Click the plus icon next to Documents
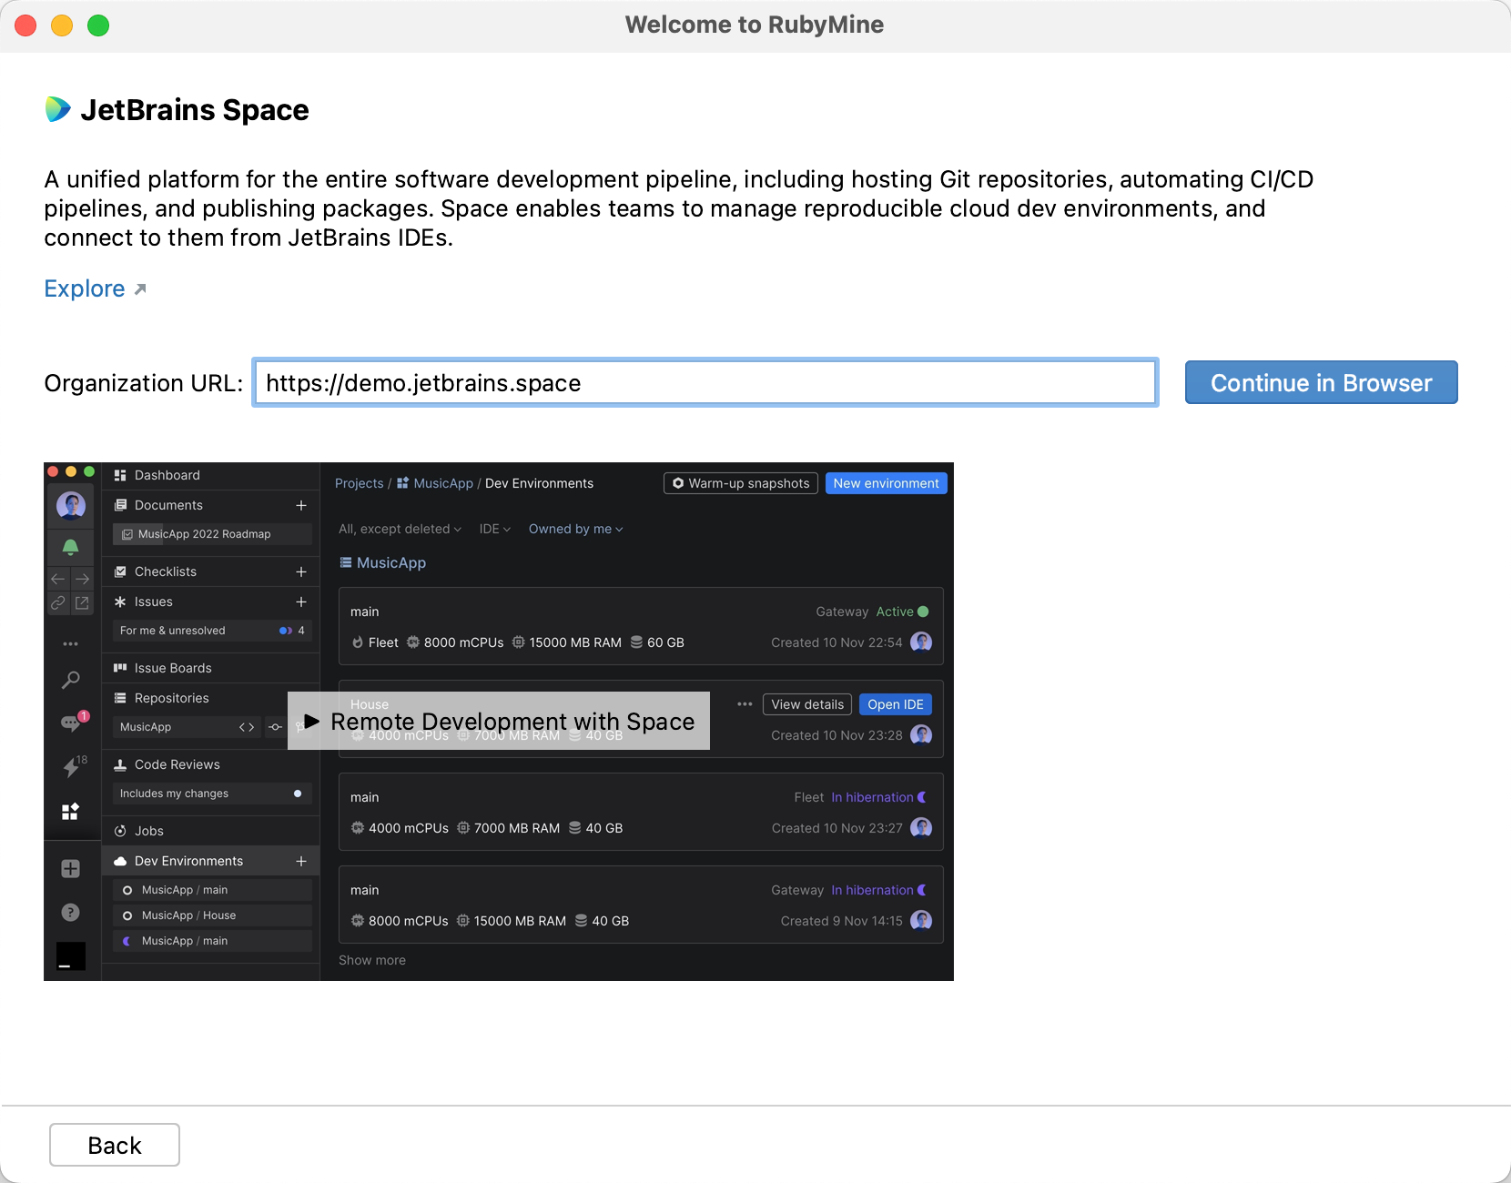 pyautogui.click(x=301, y=505)
